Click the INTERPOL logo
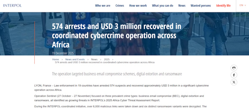Image resolution: width=249 pixels, height=109 pixels. click(12, 5)
